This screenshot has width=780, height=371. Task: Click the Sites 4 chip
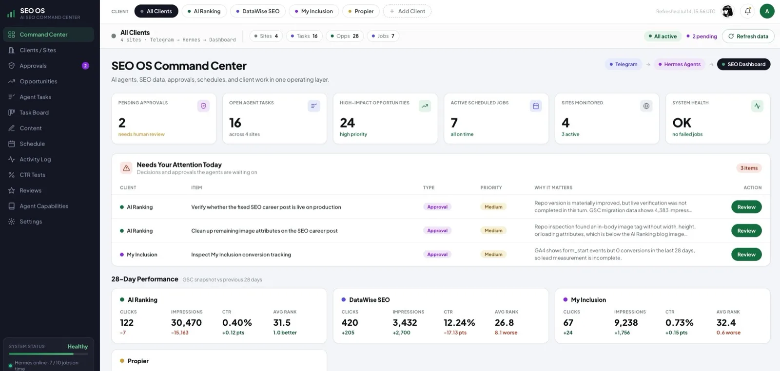coord(266,36)
